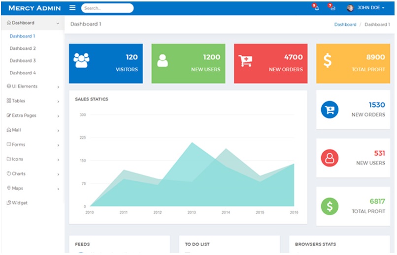Expand the Charts sidebar menu
This screenshot has height=255, width=397.
click(x=33, y=174)
